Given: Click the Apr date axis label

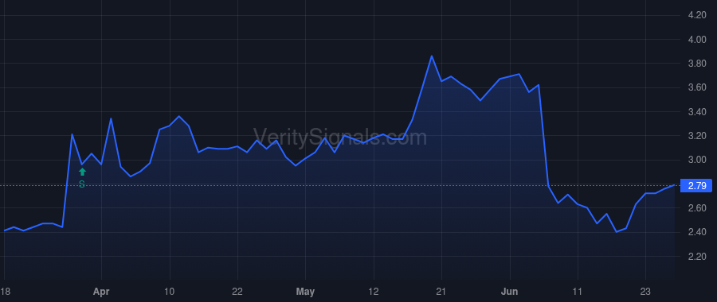Looking at the screenshot, I should tap(101, 292).
